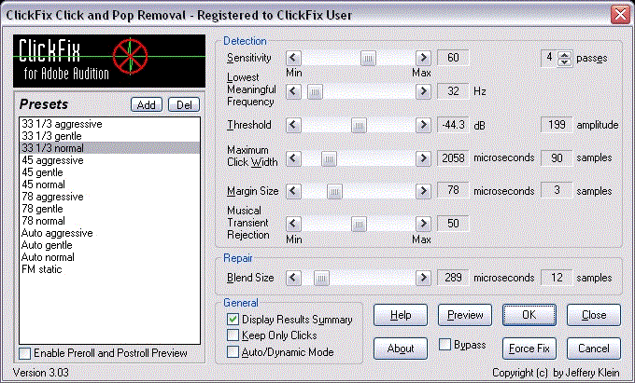635x383 pixels.
Task: Click the passes field showing 4
Action: [549, 58]
